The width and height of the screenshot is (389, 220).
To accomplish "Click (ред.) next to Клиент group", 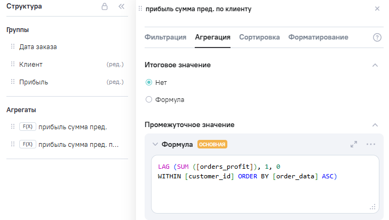I will 115,65.
